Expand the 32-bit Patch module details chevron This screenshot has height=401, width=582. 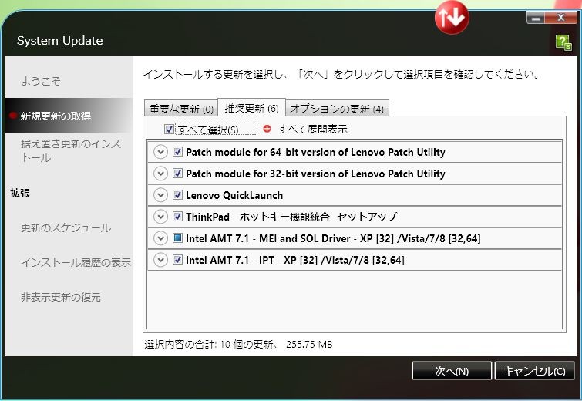(x=160, y=174)
